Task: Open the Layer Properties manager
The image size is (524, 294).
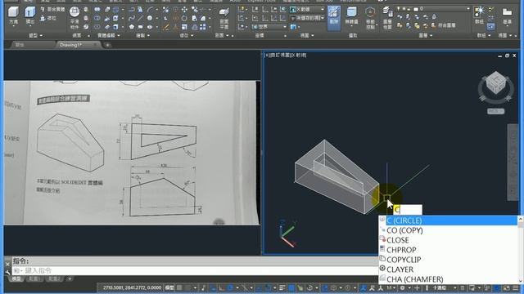Action: tap(387, 17)
